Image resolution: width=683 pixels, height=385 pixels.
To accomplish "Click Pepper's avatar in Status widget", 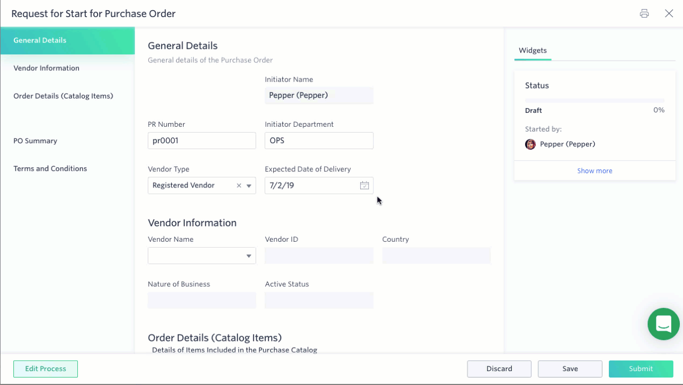I will click(530, 144).
